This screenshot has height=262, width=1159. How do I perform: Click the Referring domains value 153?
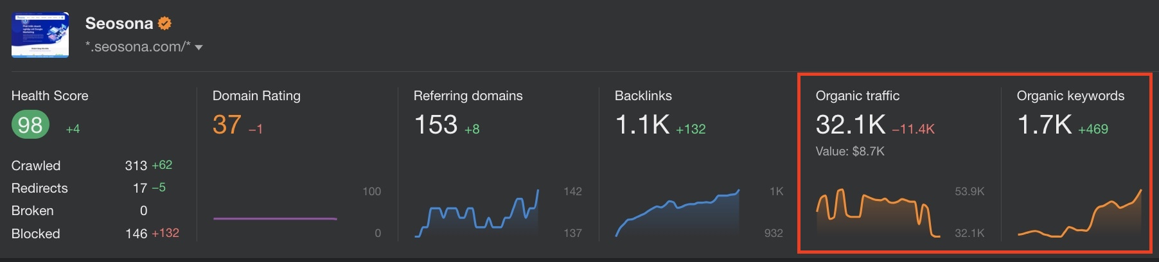point(436,125)
